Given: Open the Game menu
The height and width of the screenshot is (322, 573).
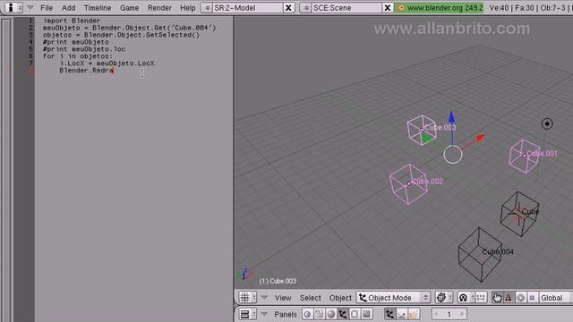Looking at the screenshot, I should pos(129,8).
